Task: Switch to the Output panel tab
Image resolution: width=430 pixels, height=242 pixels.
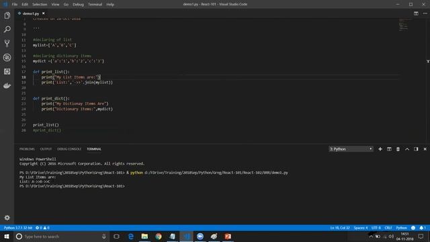Action: [x=46, y=149]
